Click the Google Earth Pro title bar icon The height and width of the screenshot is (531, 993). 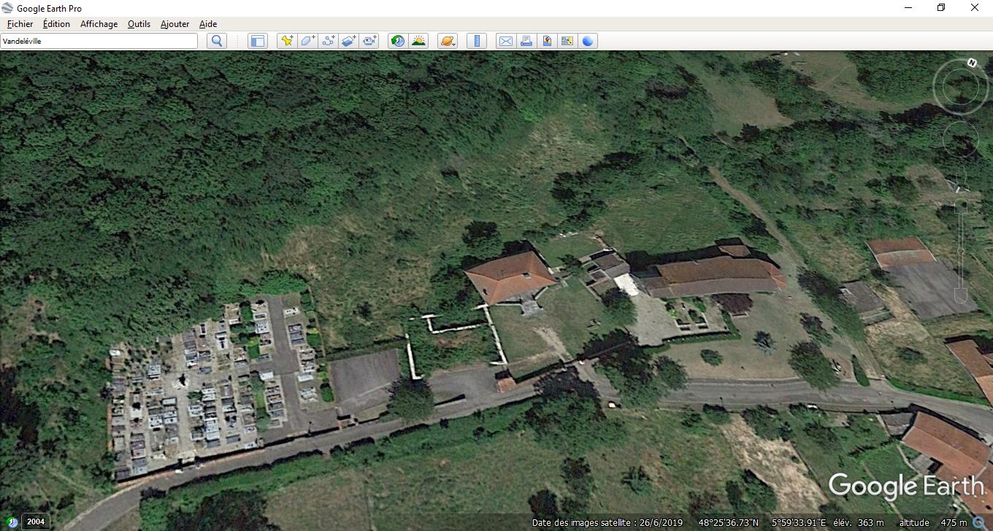(x=8, y=8)
